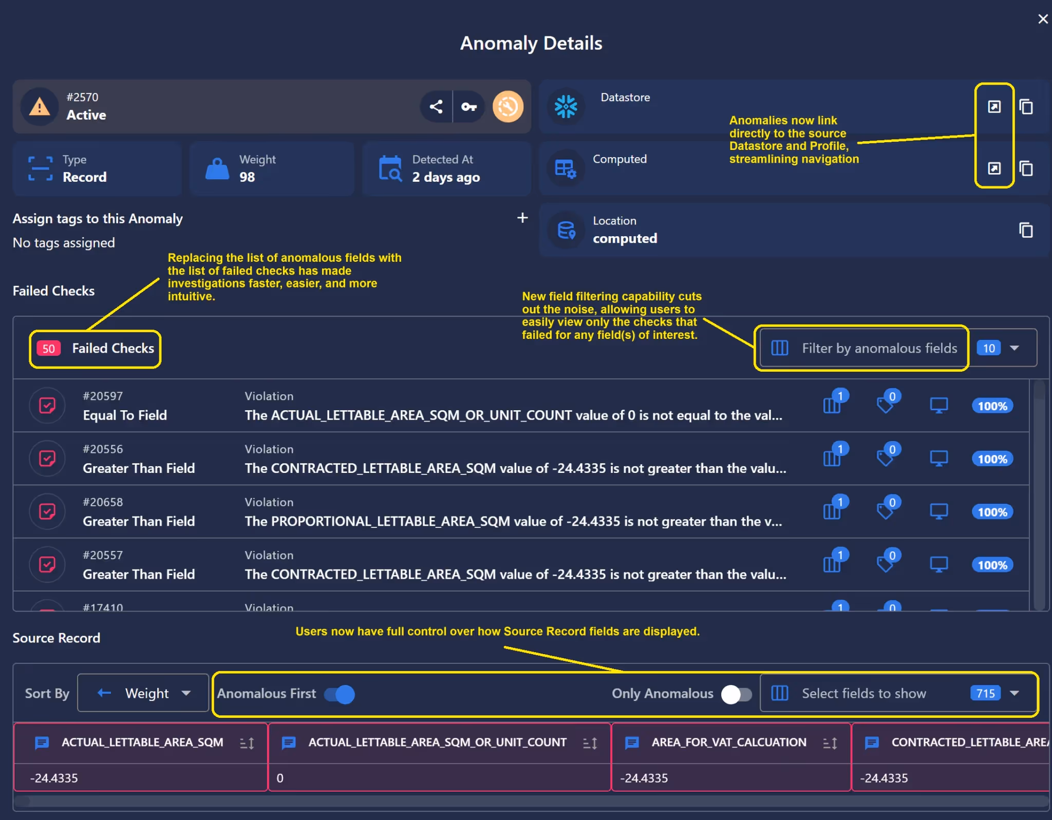1052x820 pixels.
Task: Click the key icon in anomaly header
Action: (468, 107)
